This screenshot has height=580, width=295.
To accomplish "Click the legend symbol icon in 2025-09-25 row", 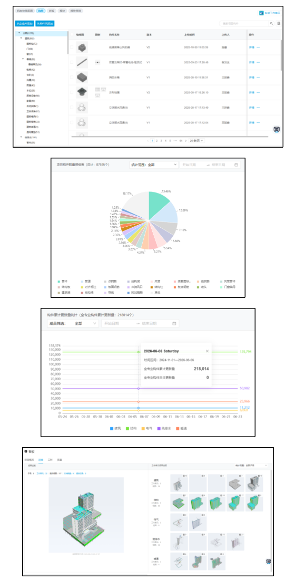I will click(97, 62).
